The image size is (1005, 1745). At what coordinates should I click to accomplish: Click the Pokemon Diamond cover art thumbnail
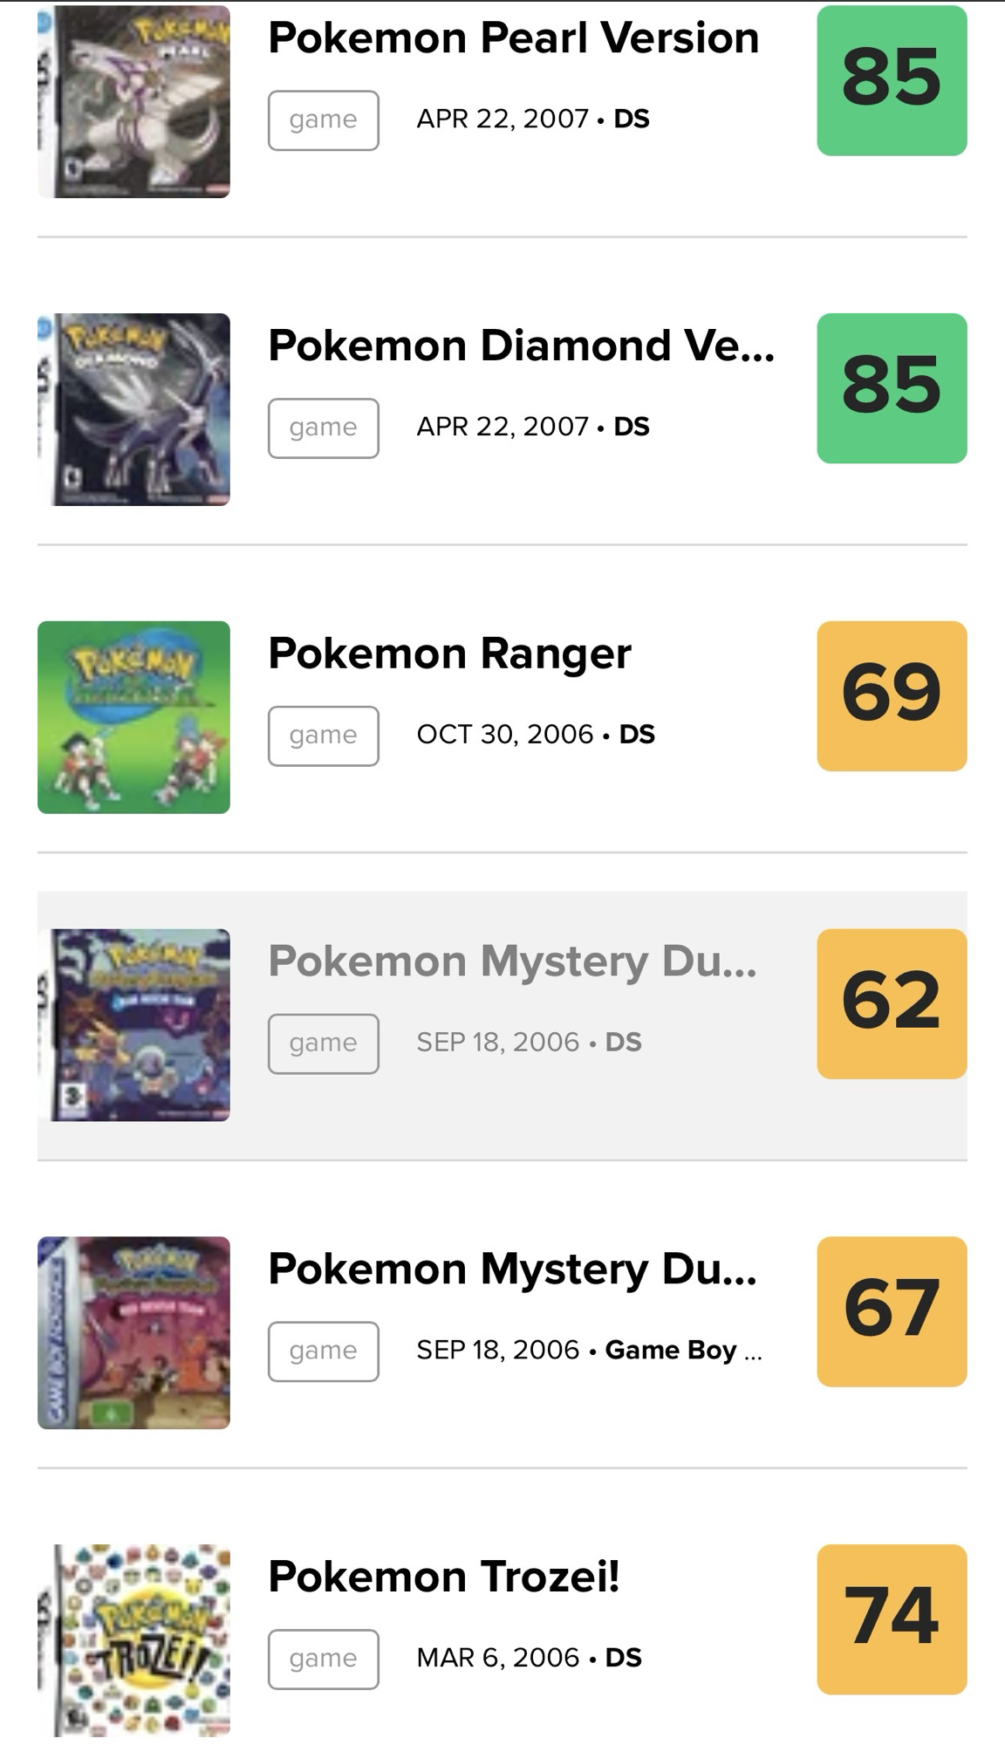(133, 409)
